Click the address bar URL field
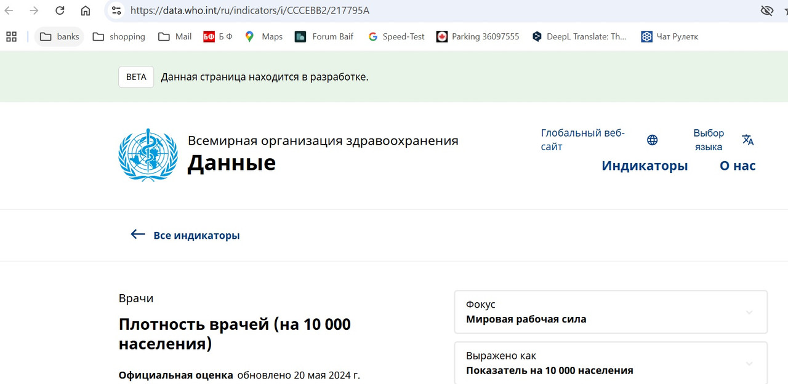Image resolution: width=788 pixels, height=384 pixels. [x=431, y=10]
